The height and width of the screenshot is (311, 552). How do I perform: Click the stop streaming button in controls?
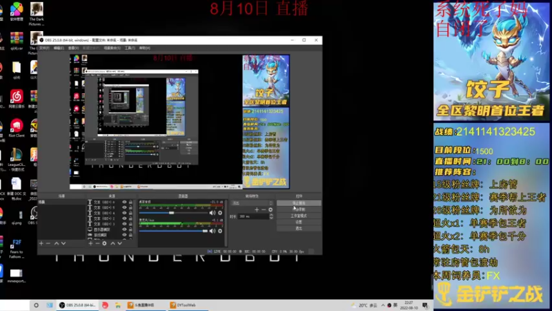[299, 203]
